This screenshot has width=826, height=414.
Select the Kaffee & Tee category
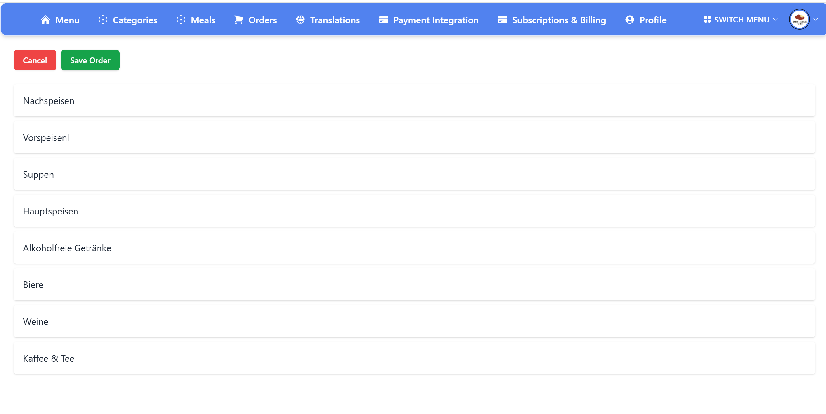click(413, 358)
